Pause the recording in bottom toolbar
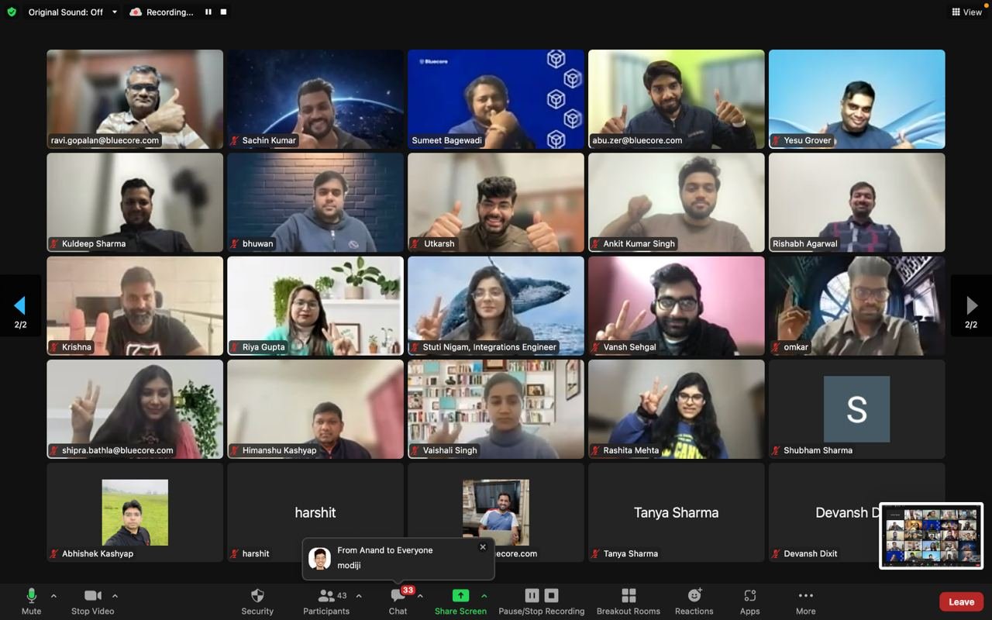Image resolution: width=992 pixels, height=620 pixels. point(532,595)
